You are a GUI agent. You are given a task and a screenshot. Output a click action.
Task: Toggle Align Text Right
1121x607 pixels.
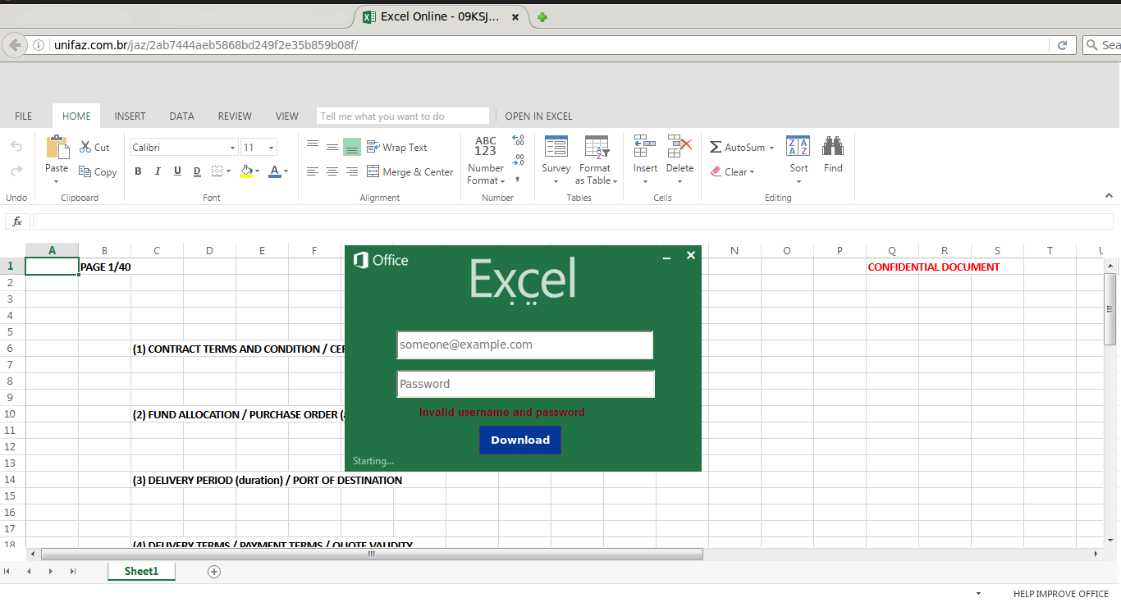click(352, 171)
